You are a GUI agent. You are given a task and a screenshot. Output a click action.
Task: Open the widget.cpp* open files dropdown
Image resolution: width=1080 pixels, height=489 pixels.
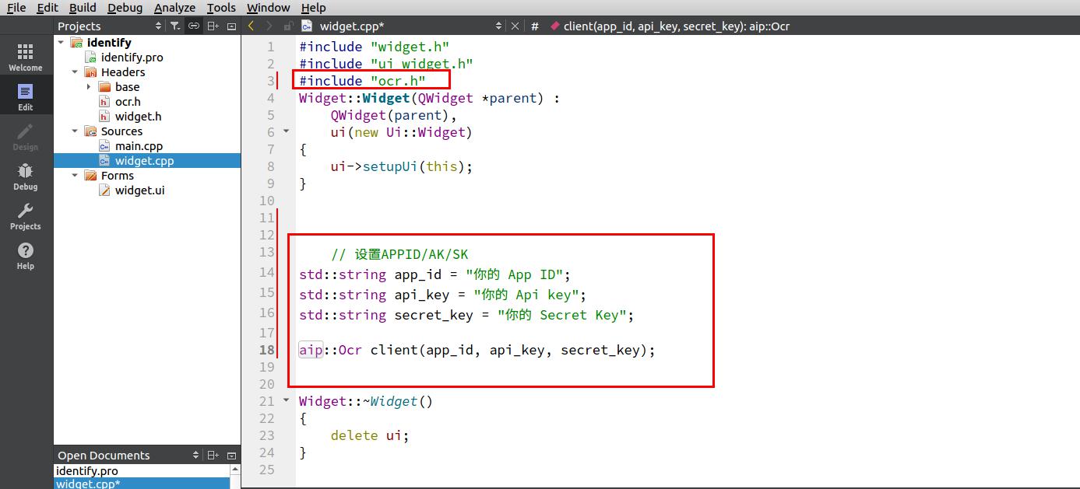[x=498, y=26]
